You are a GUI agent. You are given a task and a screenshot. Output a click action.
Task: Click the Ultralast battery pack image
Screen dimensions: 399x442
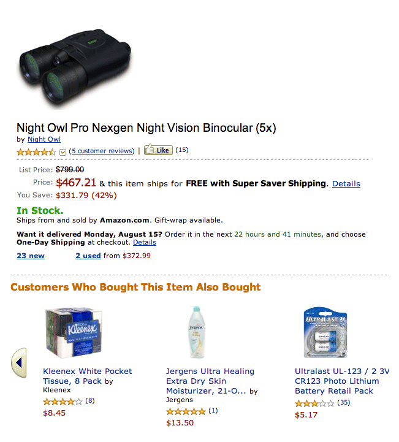(327, 333)
